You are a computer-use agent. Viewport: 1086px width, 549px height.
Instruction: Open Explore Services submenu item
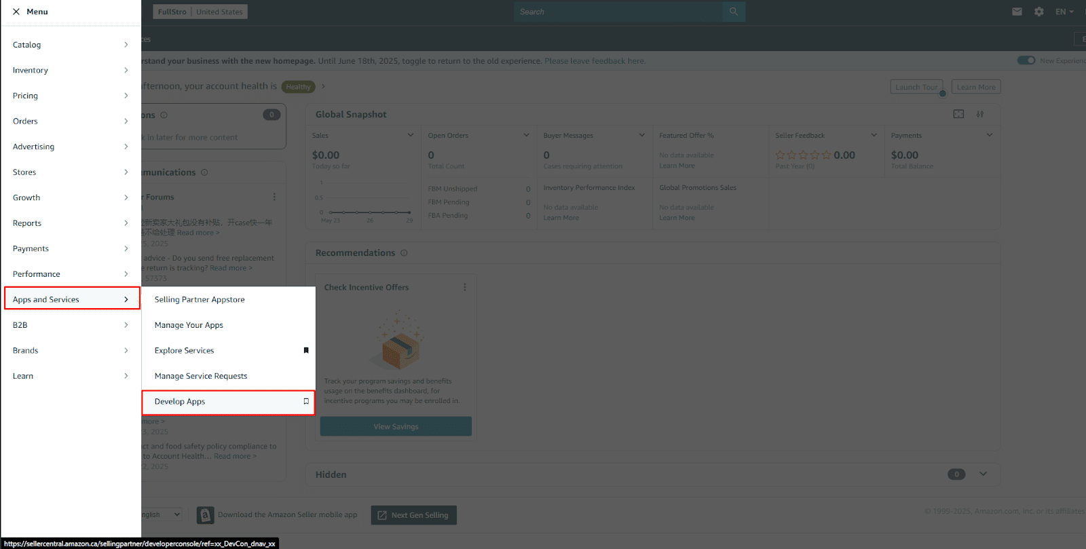[228, 350]
